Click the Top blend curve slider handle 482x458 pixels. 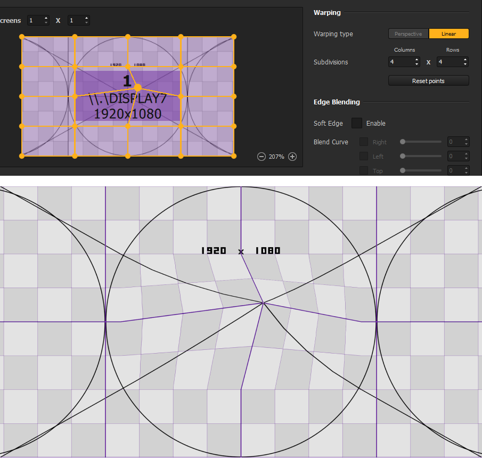pyautogui.click(x=403, y=170)
